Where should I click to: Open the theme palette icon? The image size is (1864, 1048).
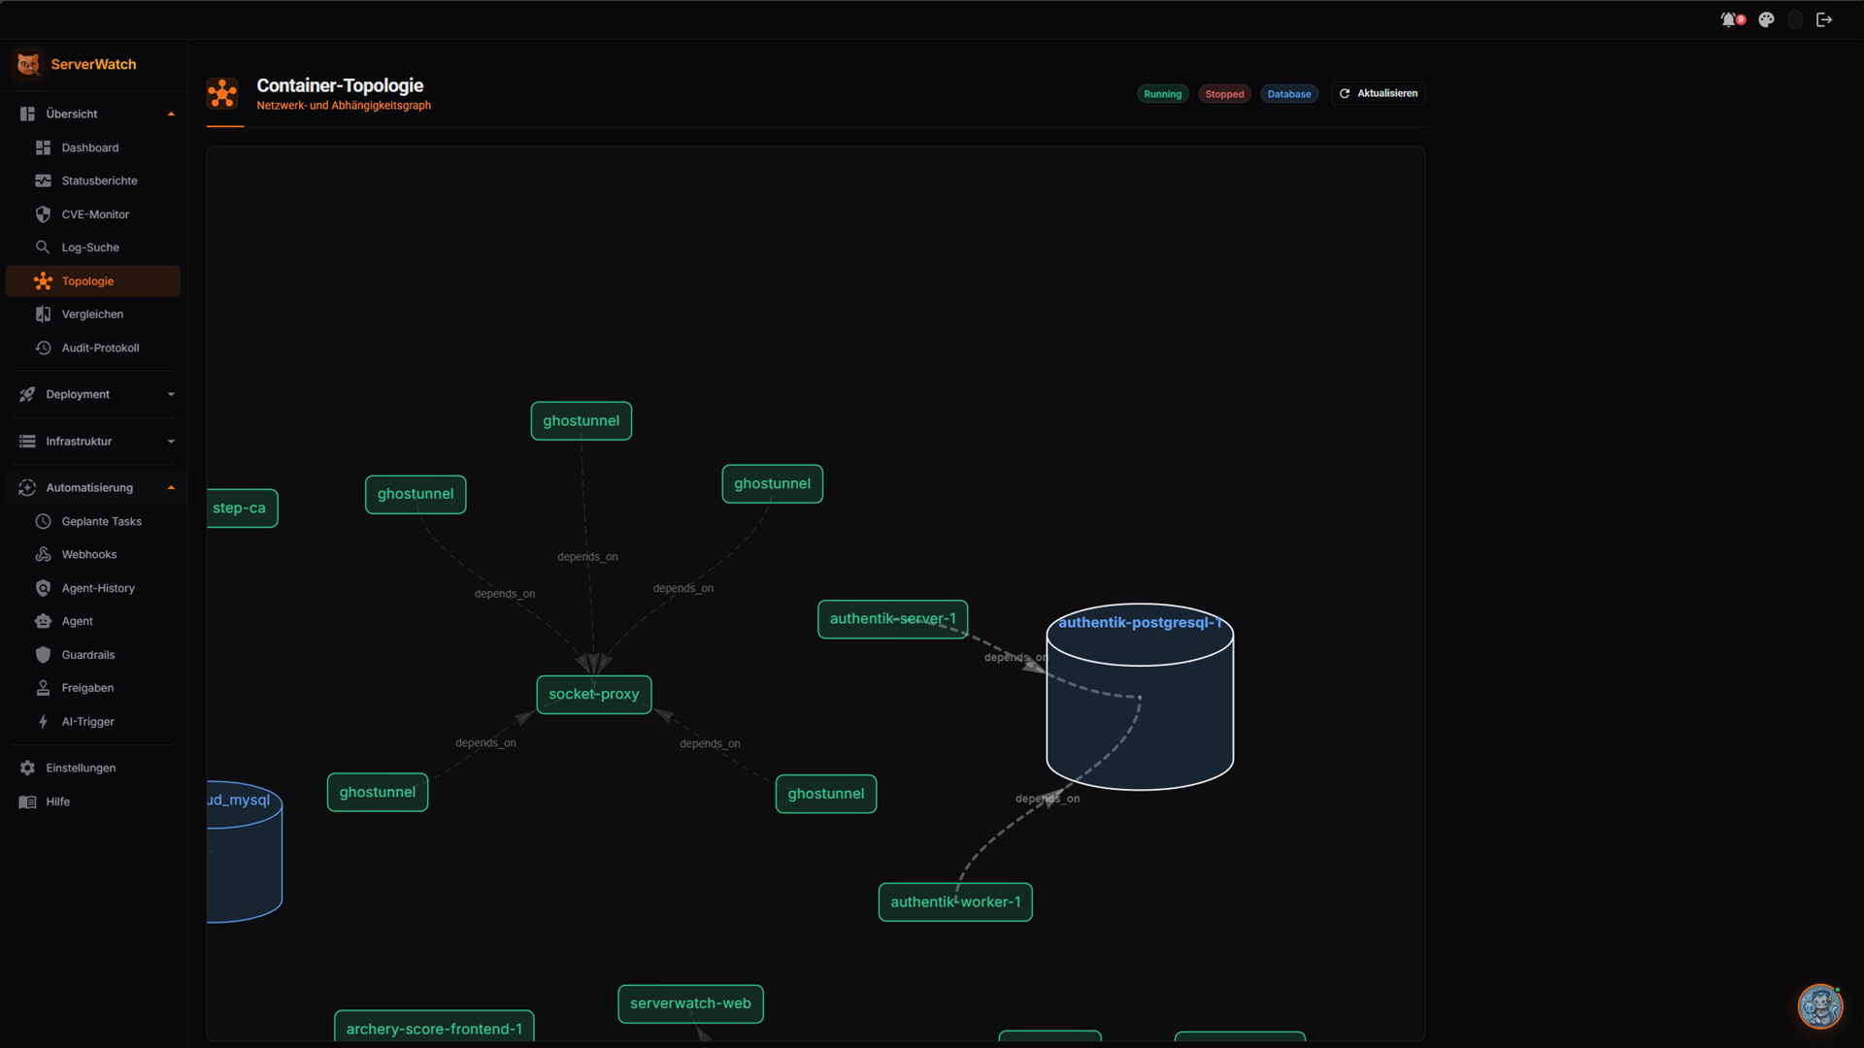click(x=1766, y=19)
